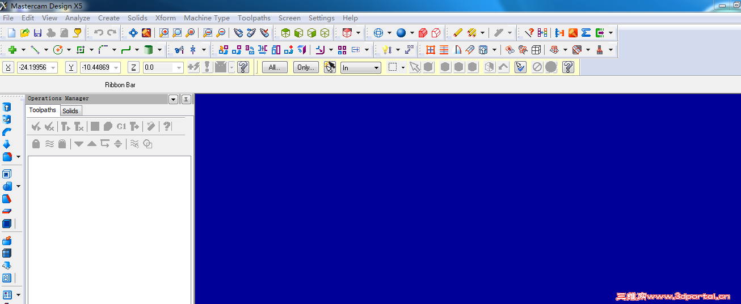Redo the last undone action

point(112,33)
